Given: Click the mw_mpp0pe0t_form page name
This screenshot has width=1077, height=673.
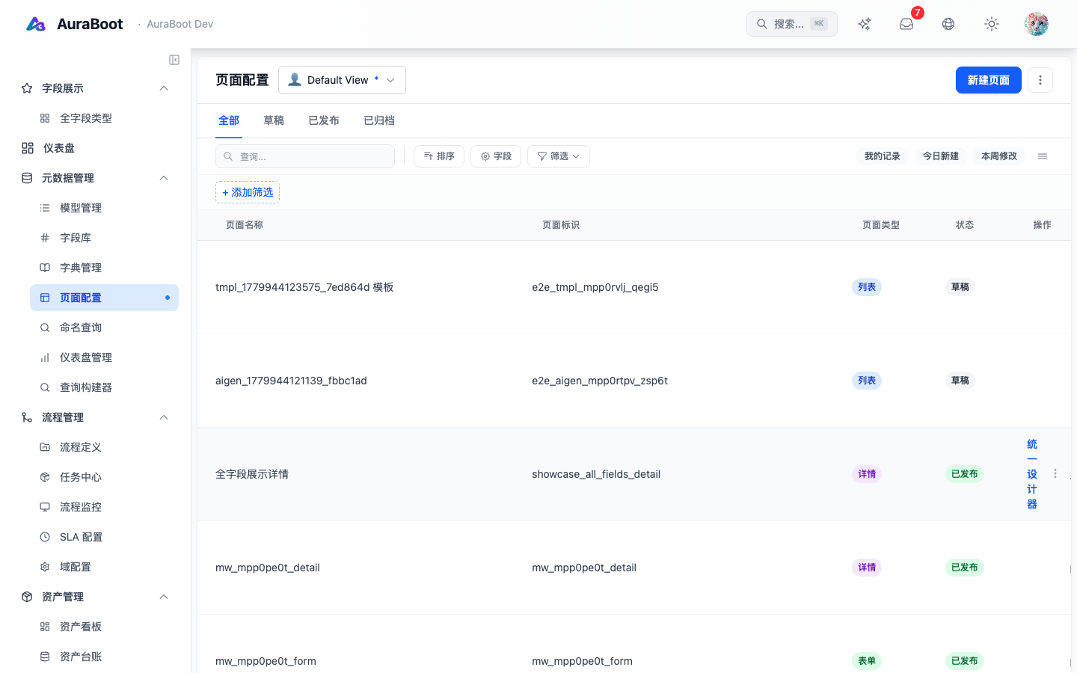Looking at the screenshot, I should (266, 661).
